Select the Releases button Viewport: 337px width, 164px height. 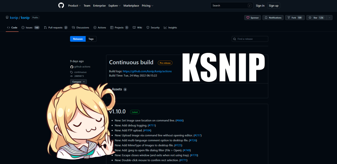(78, 39)
